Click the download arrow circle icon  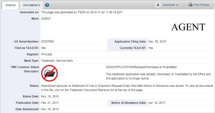[x=158, y=5]
